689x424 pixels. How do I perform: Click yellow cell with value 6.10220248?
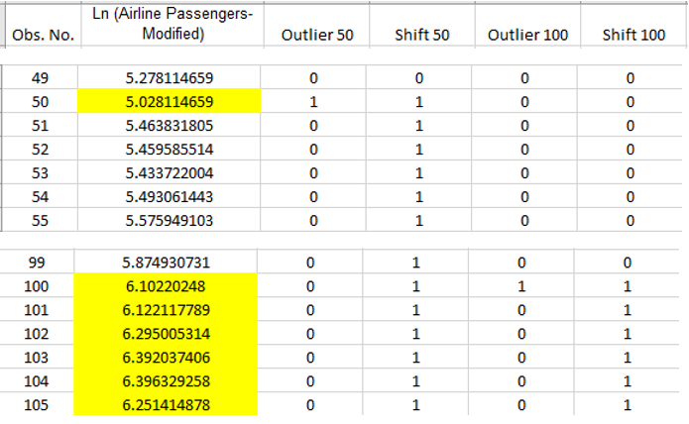pyautogui.click(x=166, y=286)
